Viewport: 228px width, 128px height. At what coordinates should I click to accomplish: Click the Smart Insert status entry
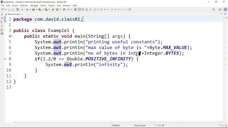point(140,126)
